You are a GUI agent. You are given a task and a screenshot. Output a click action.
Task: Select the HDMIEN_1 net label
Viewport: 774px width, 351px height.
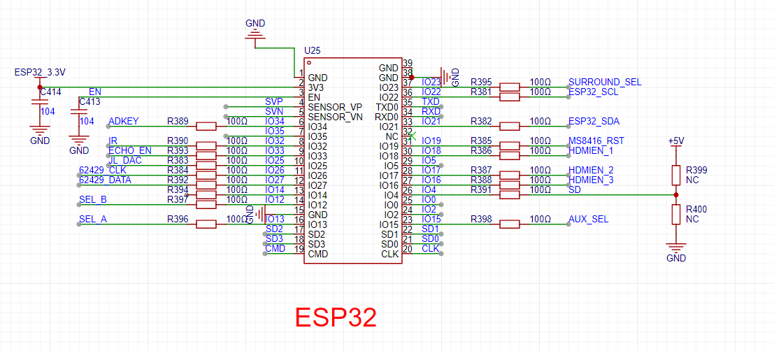tap(591, 150)
